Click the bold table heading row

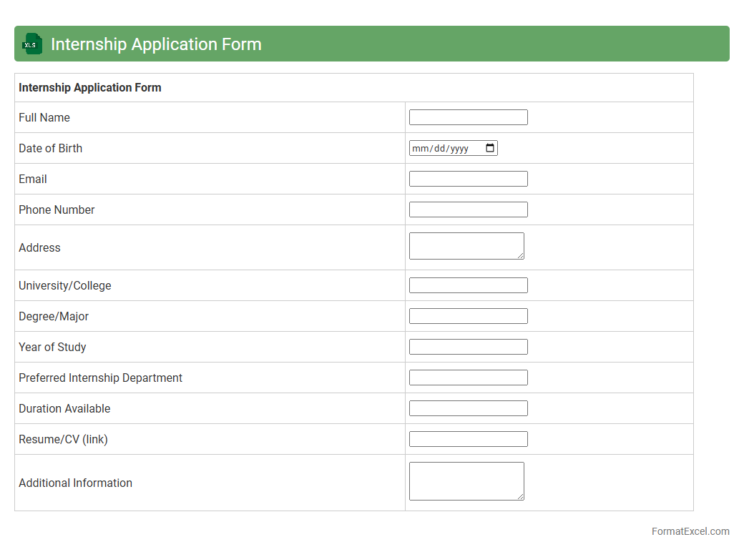tap(90, 87)
